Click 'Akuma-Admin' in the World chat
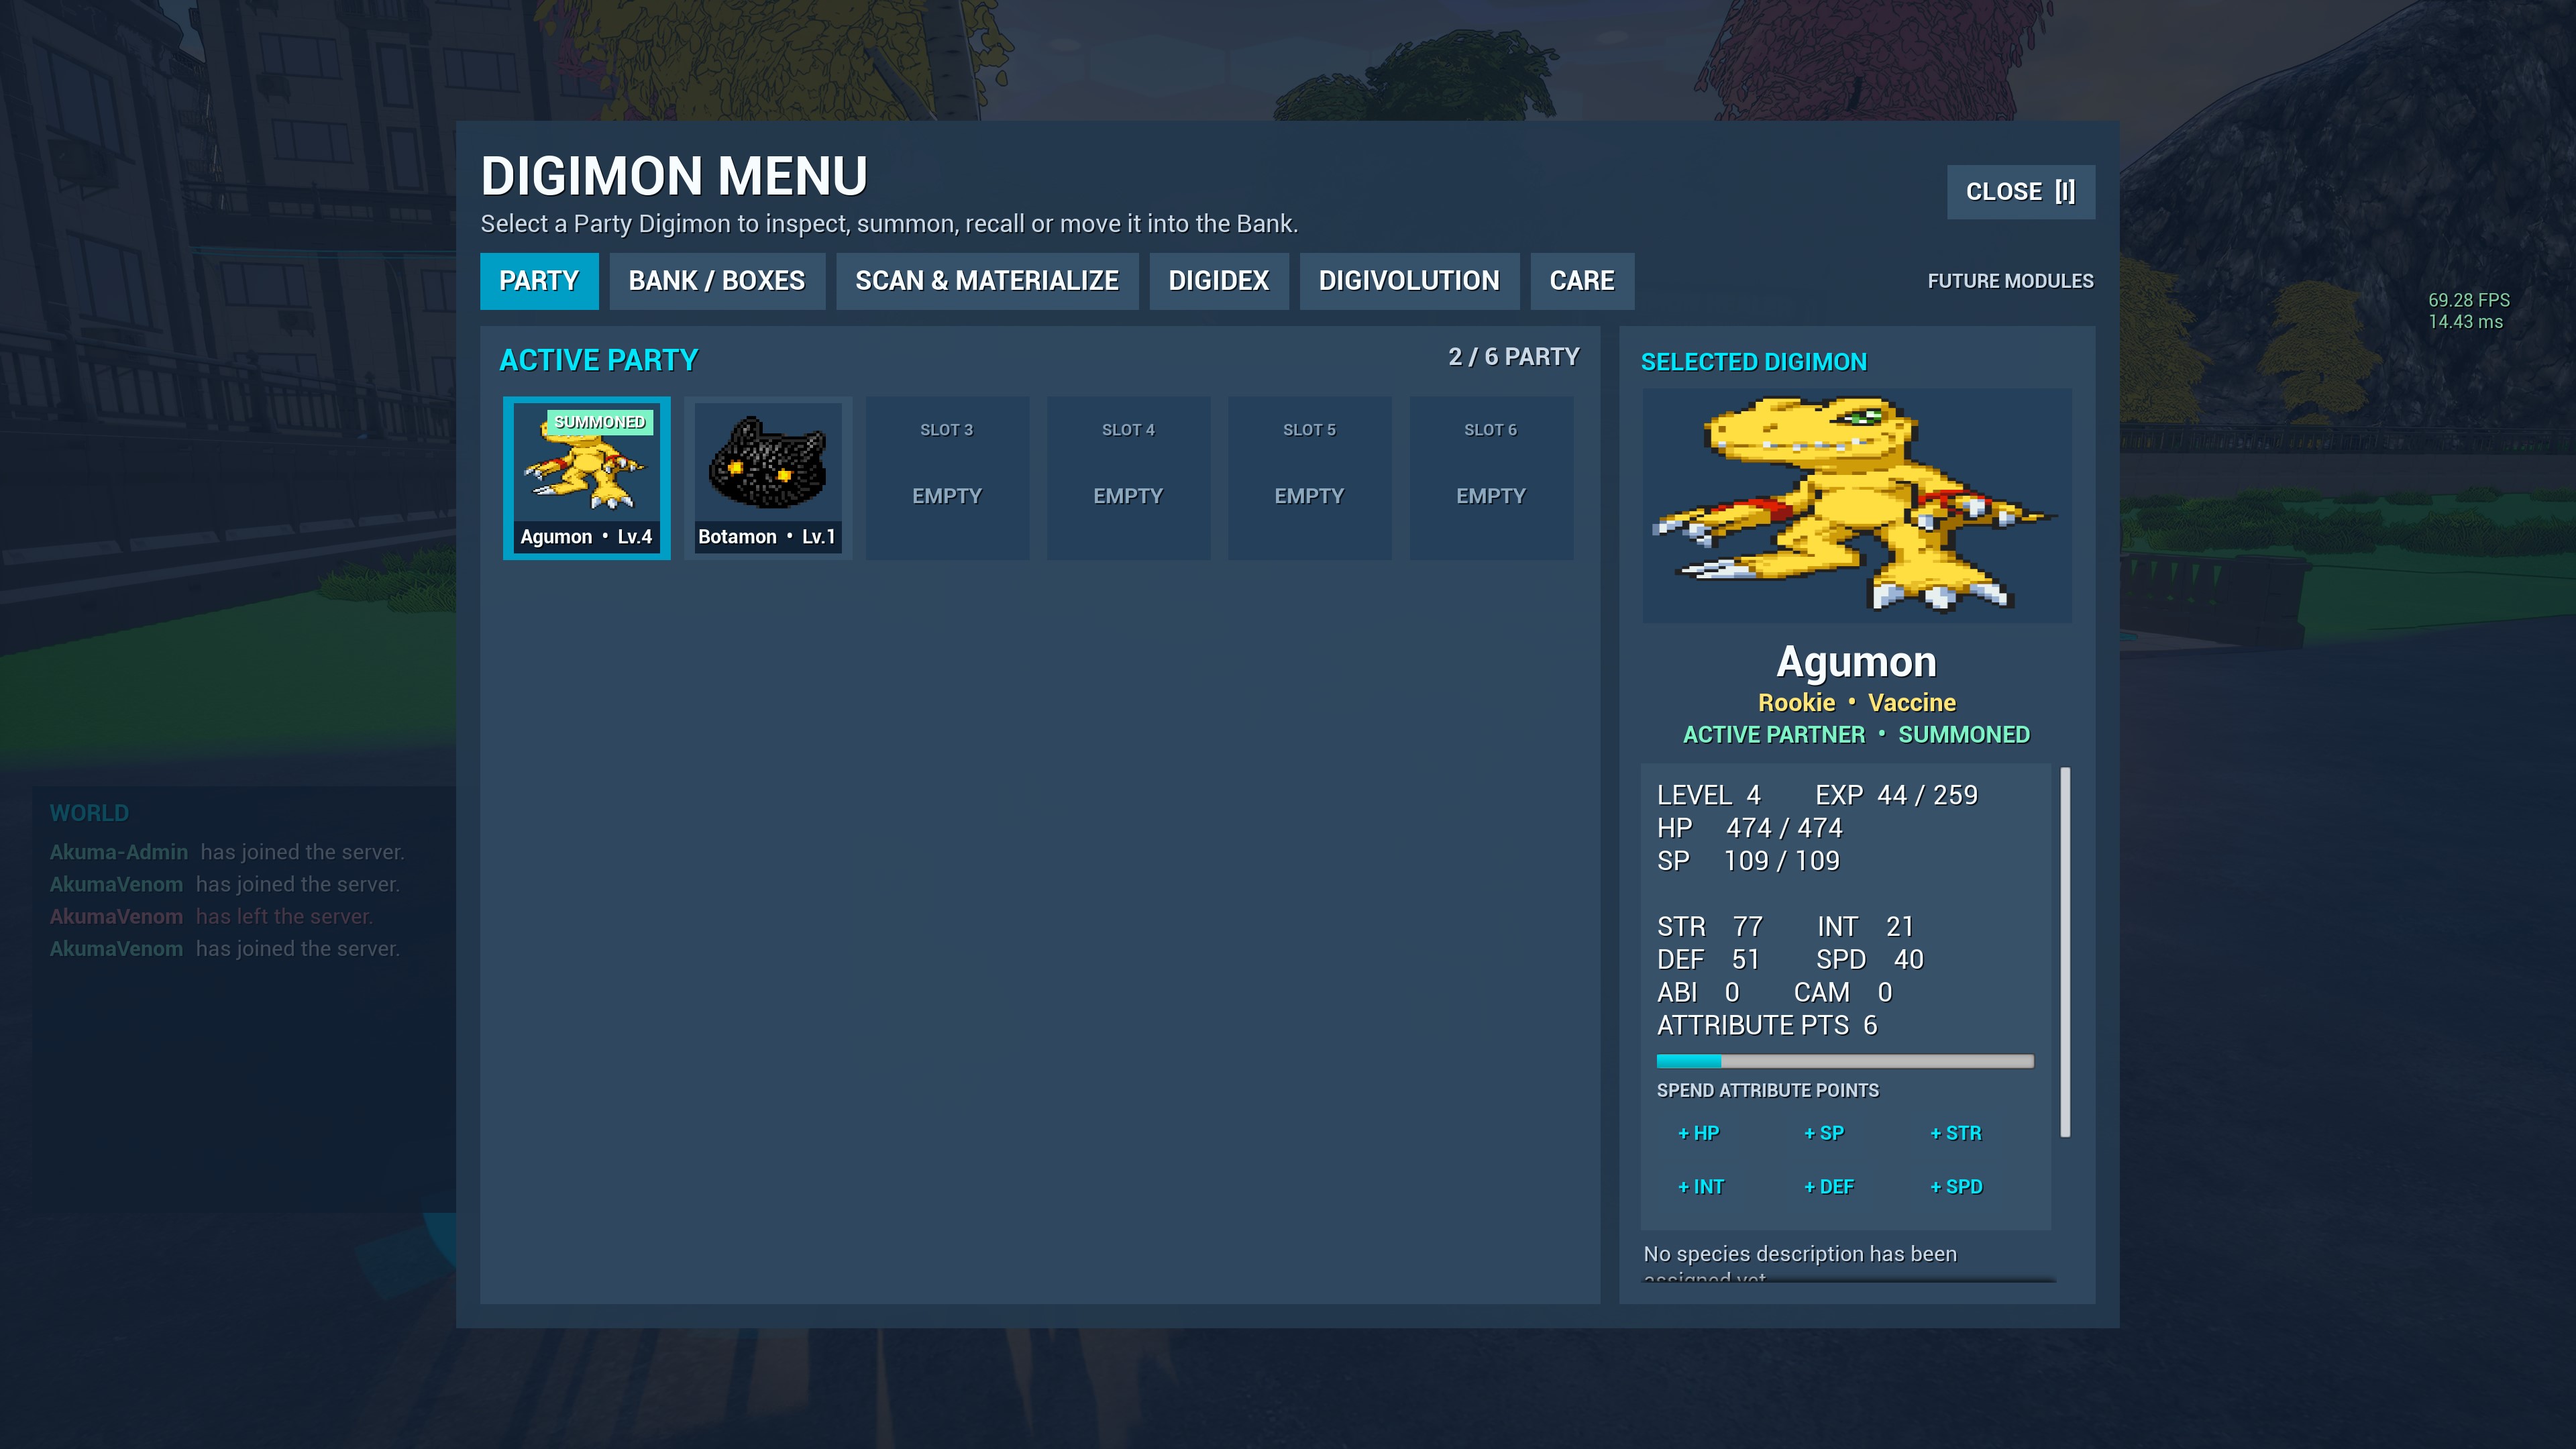Screen dimensions: 2576x1449 click(x=118, y=852)
